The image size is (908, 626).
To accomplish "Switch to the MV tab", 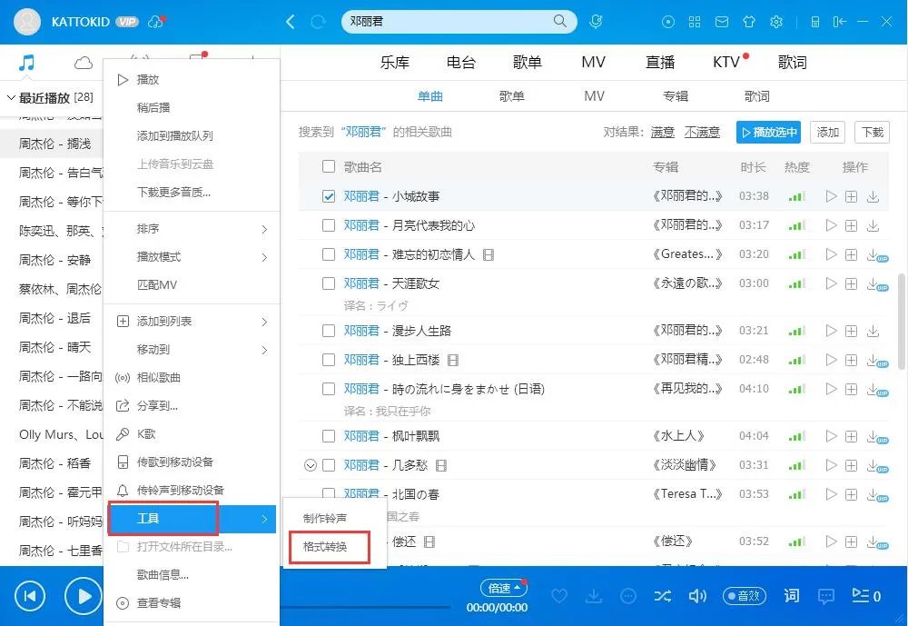I will (x=594, y=95).
